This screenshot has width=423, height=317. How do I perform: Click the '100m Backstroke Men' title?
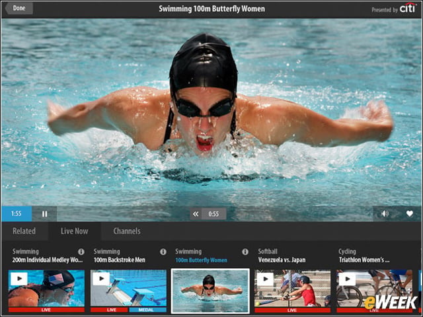pos(119,260)
